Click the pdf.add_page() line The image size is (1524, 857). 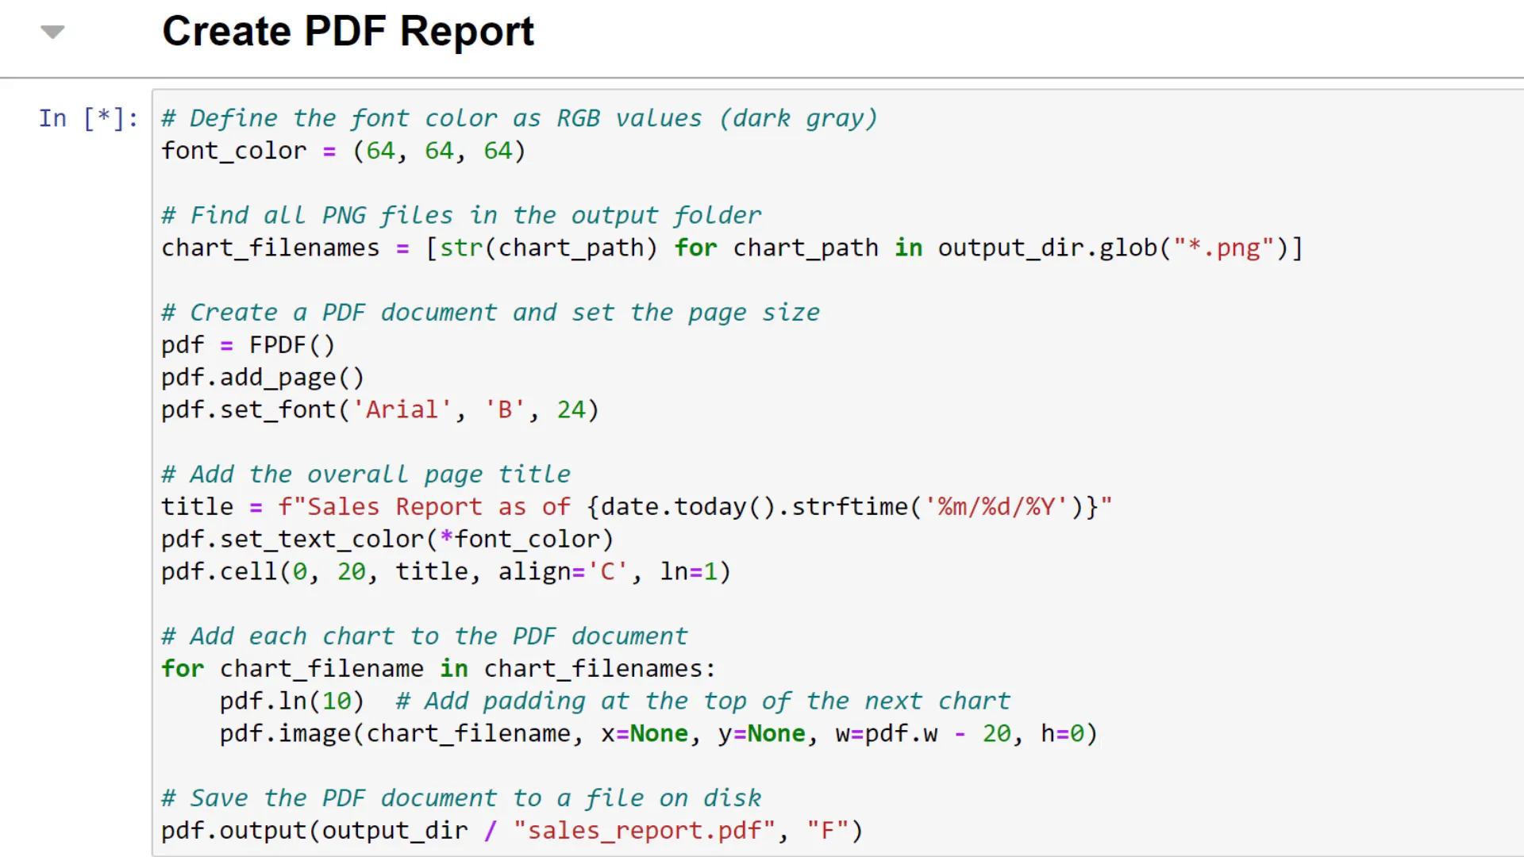pyautogui.click(x=263, y=378)
